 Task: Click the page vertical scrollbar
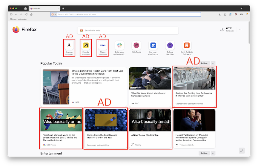pyautogui.click(x=249, y=33)
